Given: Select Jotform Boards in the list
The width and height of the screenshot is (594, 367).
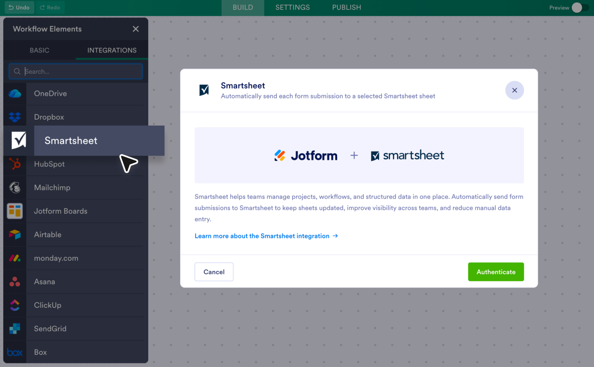Looking at the screenshot, I should [76, 211].
